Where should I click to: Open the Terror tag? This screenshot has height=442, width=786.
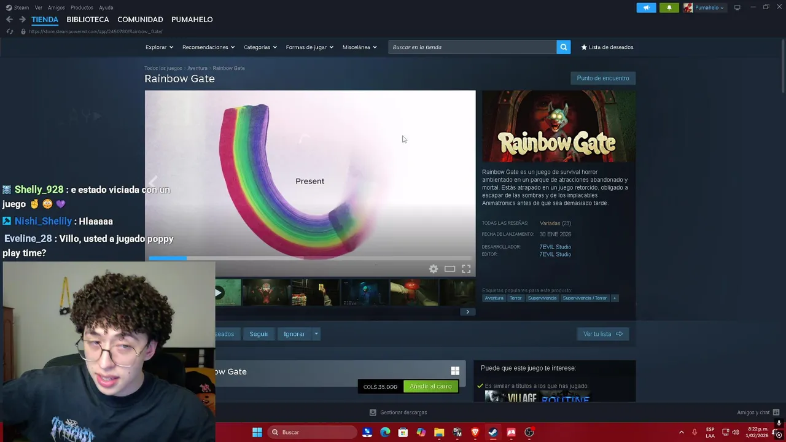click(x=515, y=298)
